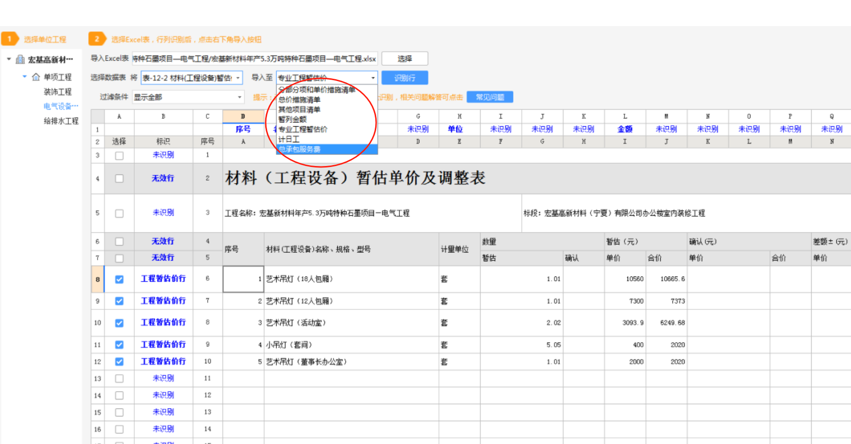Click the house icon beside 单项工程
The image size is (851, 444).
pyautogui.click(x=36, y=77)
